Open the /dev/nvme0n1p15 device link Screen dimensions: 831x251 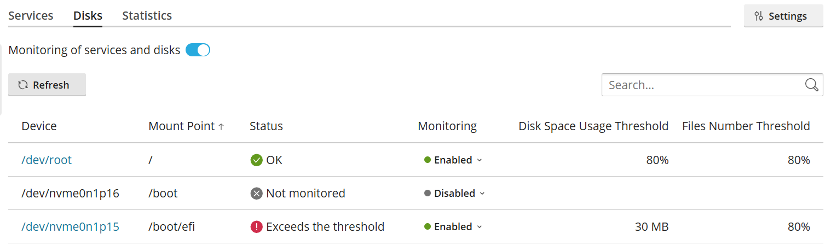click(x=70, y=227)
